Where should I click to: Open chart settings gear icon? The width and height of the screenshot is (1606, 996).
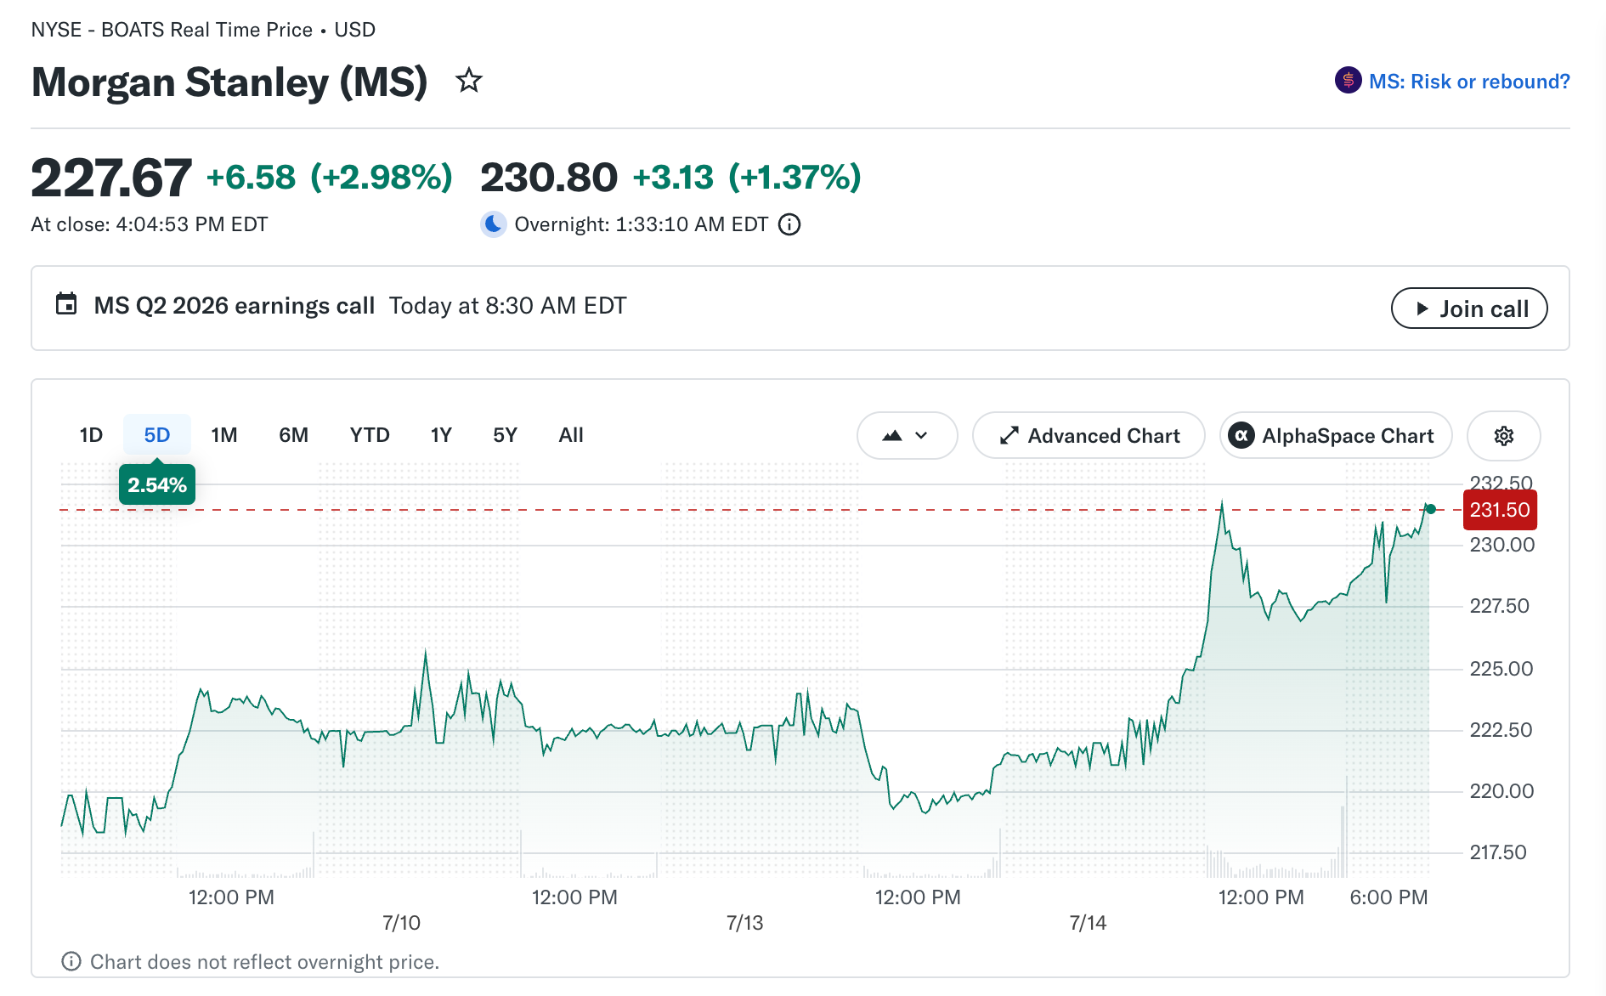(x=1503, y=436)
